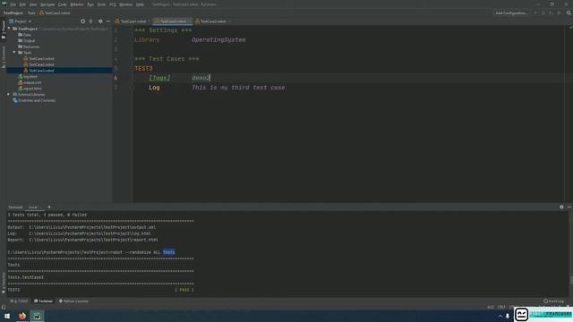The image size is (573, 322).
Task: Switch to the currently active editor tab
Action: coord(172,21)
